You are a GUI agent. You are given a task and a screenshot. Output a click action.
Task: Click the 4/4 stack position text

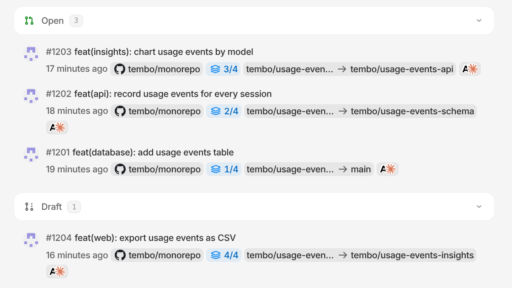231,255
